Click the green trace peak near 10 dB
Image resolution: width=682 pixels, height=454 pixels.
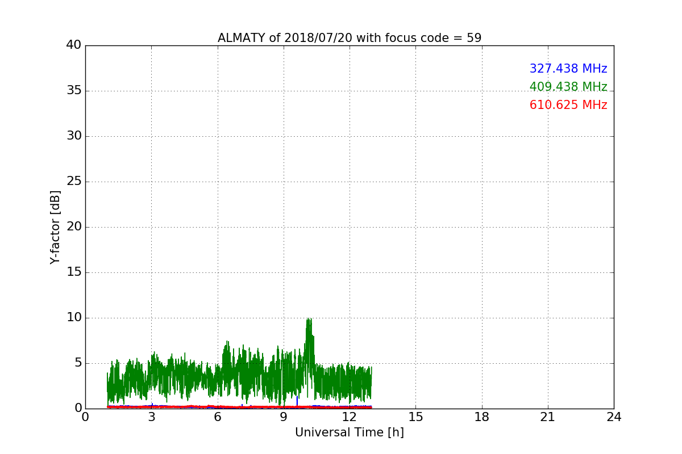coord(309,321)
